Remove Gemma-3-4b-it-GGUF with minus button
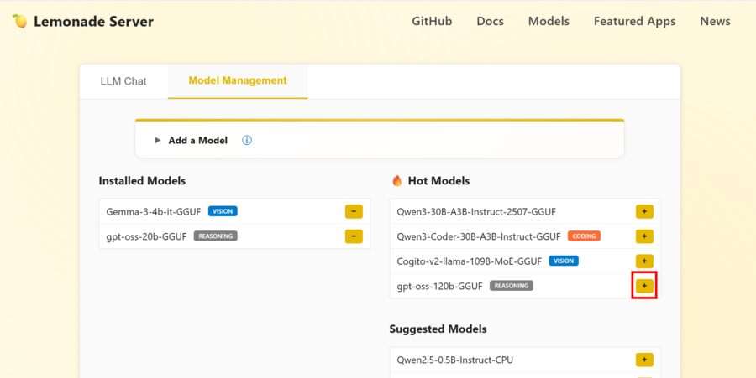 coord(354,211)
